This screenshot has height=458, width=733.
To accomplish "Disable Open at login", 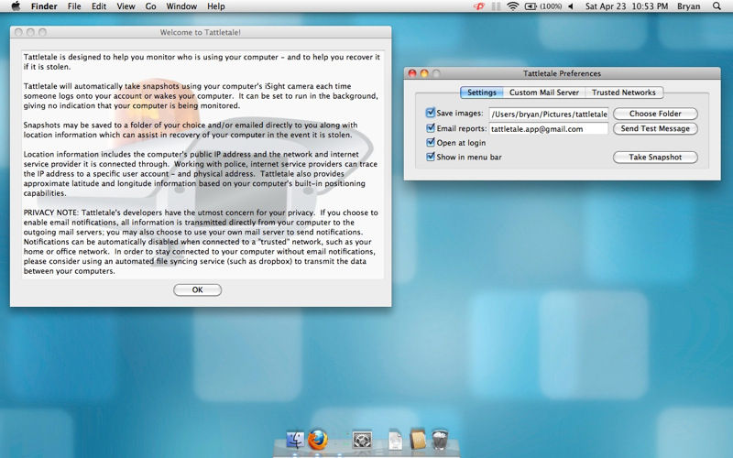I will [431, 143].
